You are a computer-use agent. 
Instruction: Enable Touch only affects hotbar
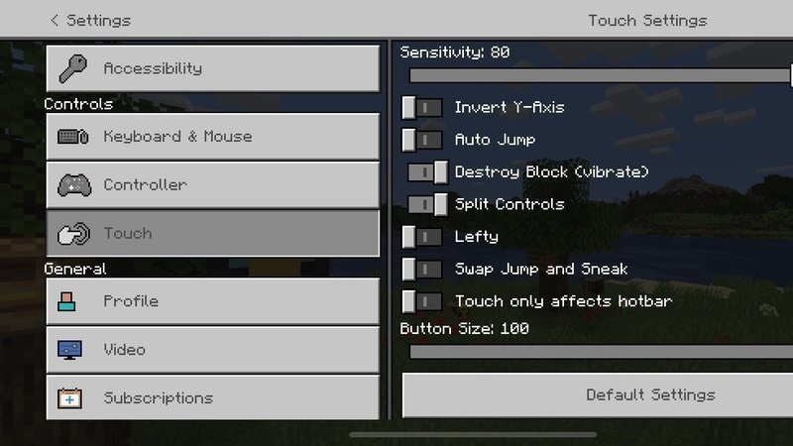click(422, 301)
